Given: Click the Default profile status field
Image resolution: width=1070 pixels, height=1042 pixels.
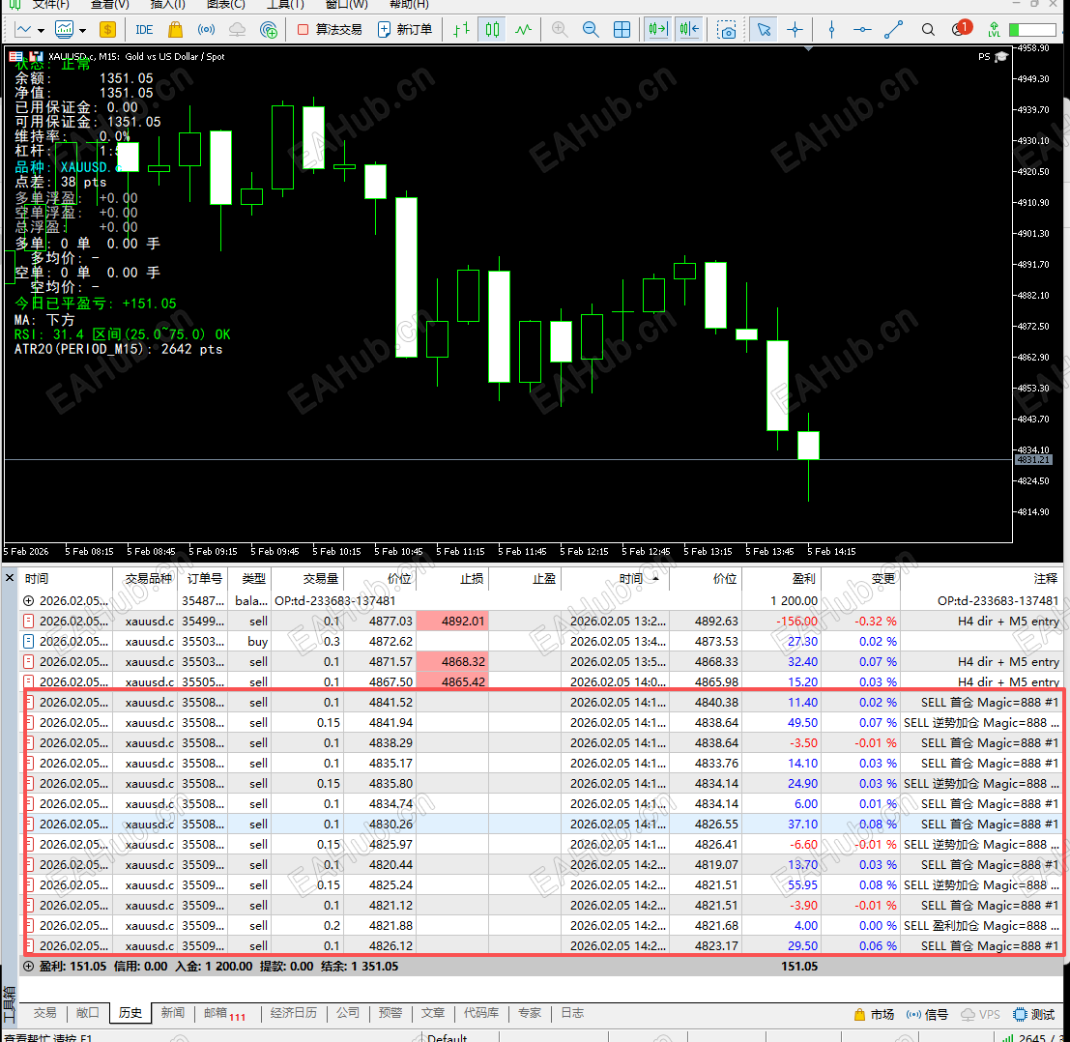Looking at the screenshot, I should pos(447,1037).
